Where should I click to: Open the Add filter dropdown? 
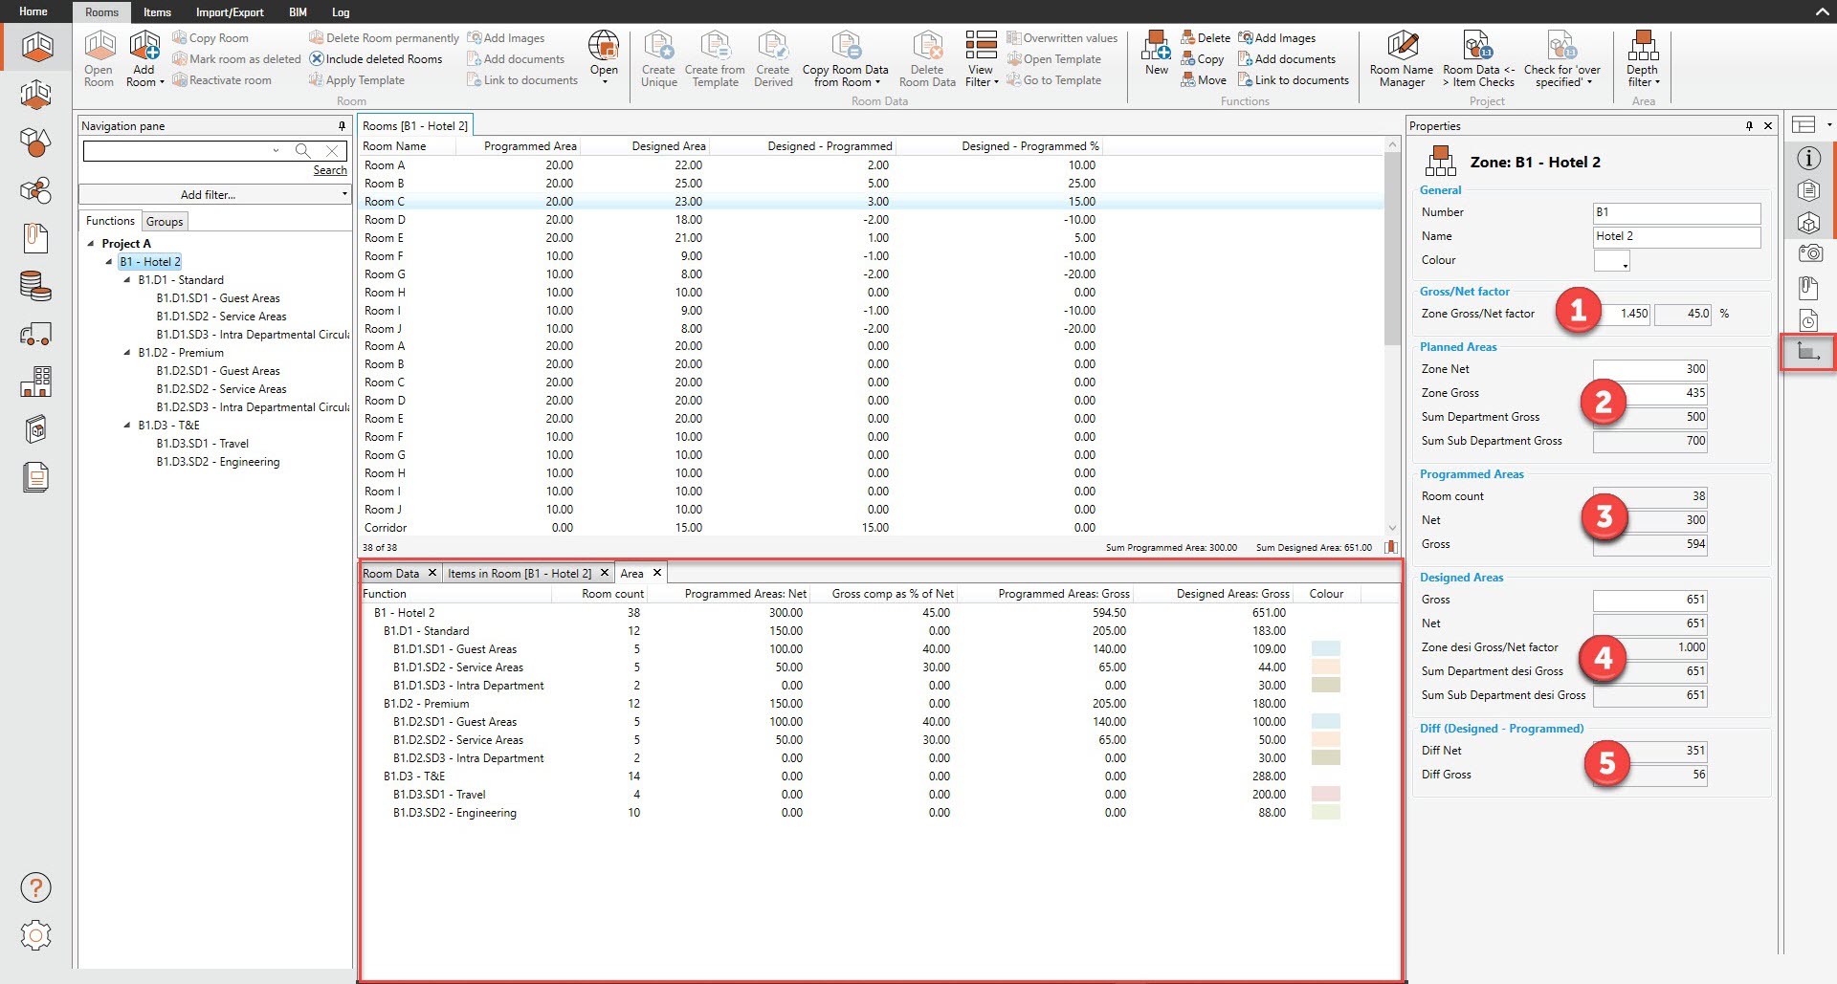pyautogui.click(x=214, y=194)
